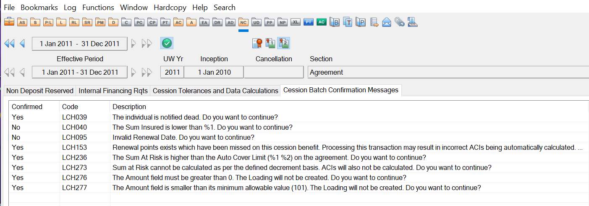Click the green AC toolbar icon
The width and height of the screenshot is (589, 206).
click(x=322, y=22)
